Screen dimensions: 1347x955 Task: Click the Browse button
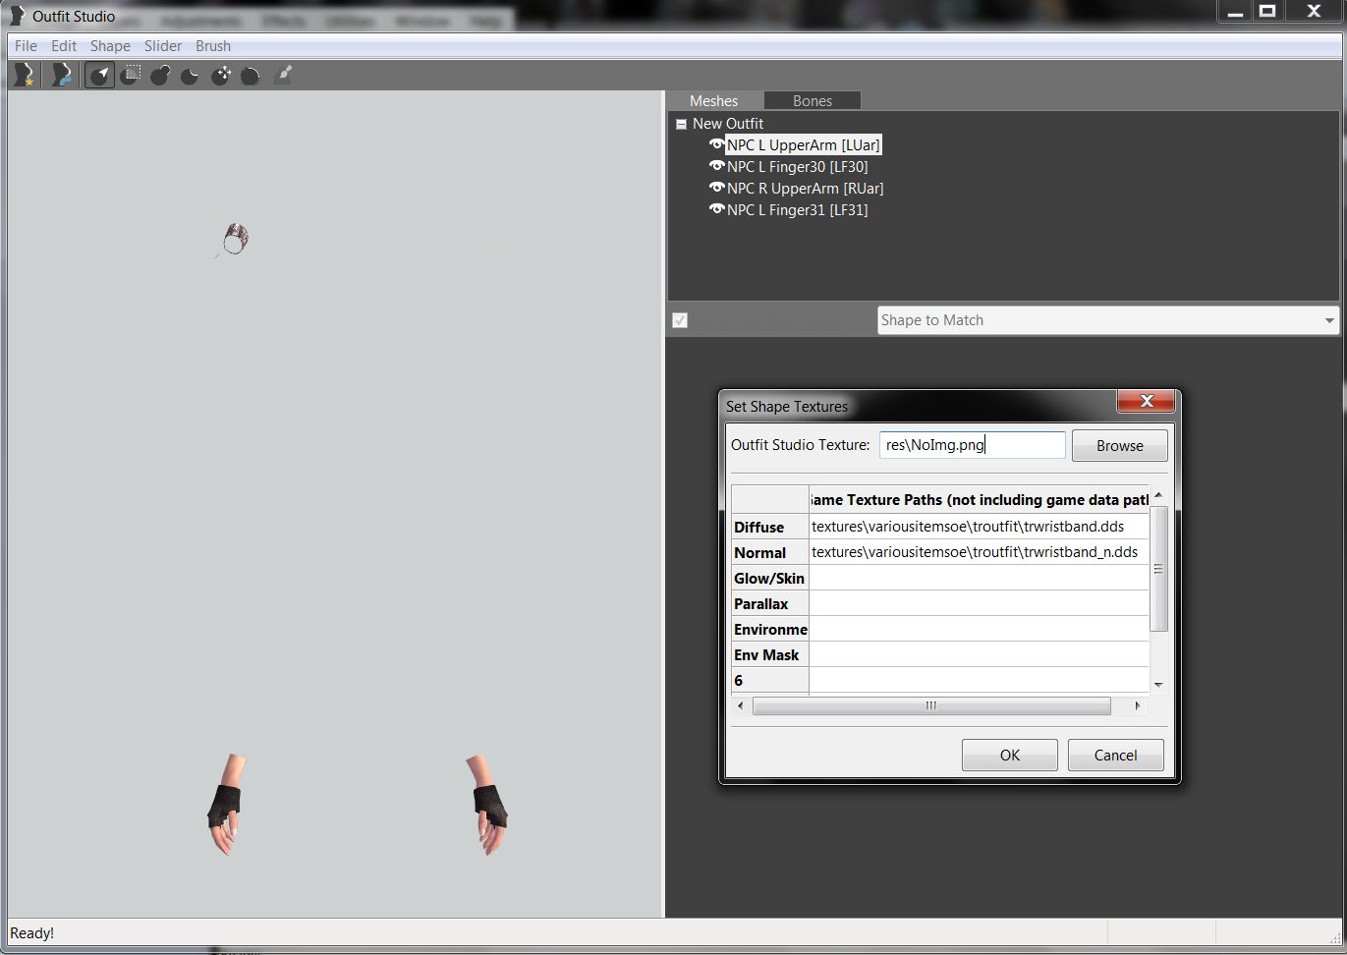[1119, 445]
